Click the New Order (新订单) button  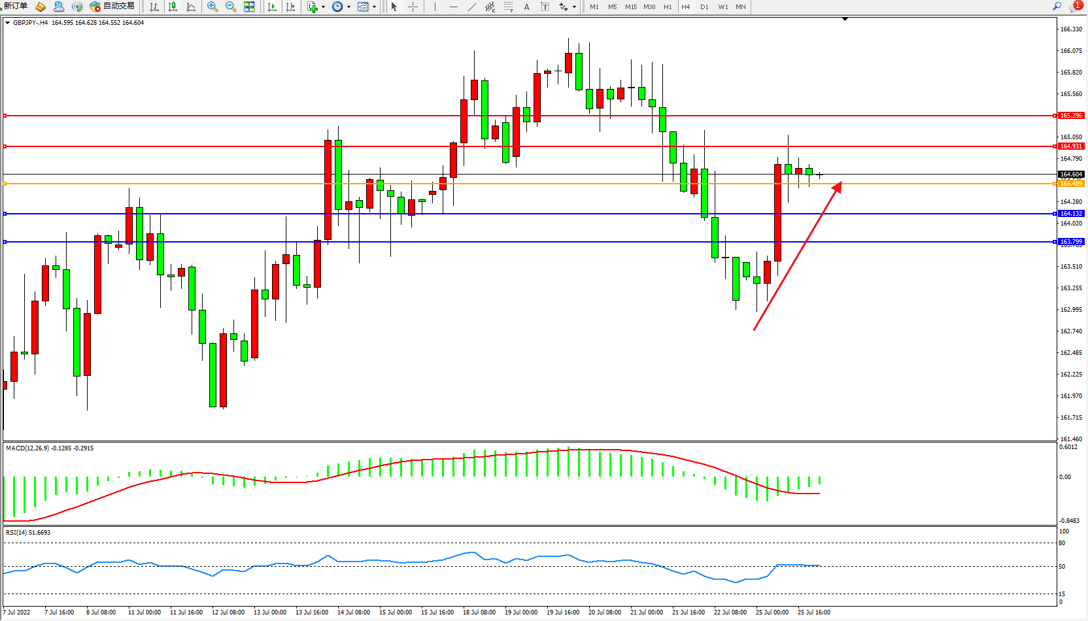click(16, 7)
